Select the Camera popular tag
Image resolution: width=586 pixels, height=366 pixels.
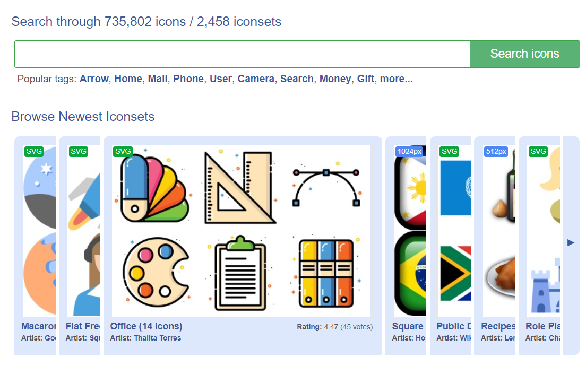coord(256,79)
